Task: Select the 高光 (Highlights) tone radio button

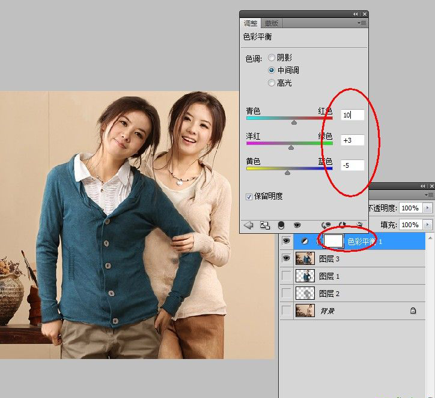Action: pyautogui.click(x=272, y=83)
